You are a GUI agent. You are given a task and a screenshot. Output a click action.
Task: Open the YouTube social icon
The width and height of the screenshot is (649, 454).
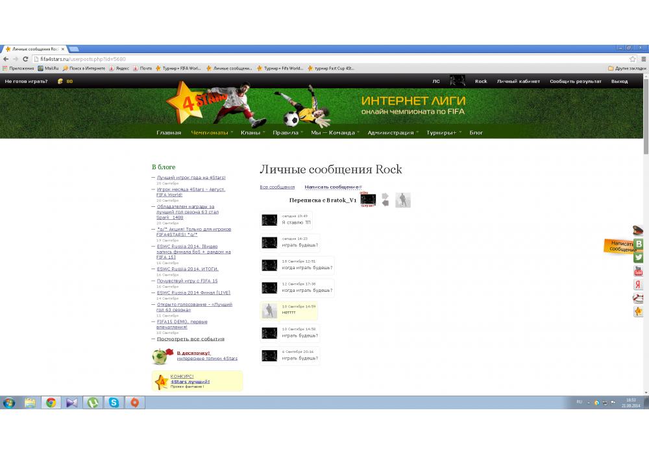pyautogui.click(x=638, y=271)
